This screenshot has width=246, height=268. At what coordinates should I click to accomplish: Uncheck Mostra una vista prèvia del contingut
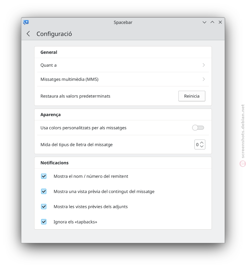coord(44,191)
